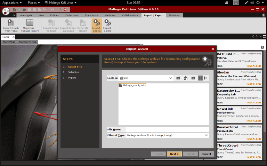Open the Places menu
This screenshot has height=166, width=267.
[34, 3]
